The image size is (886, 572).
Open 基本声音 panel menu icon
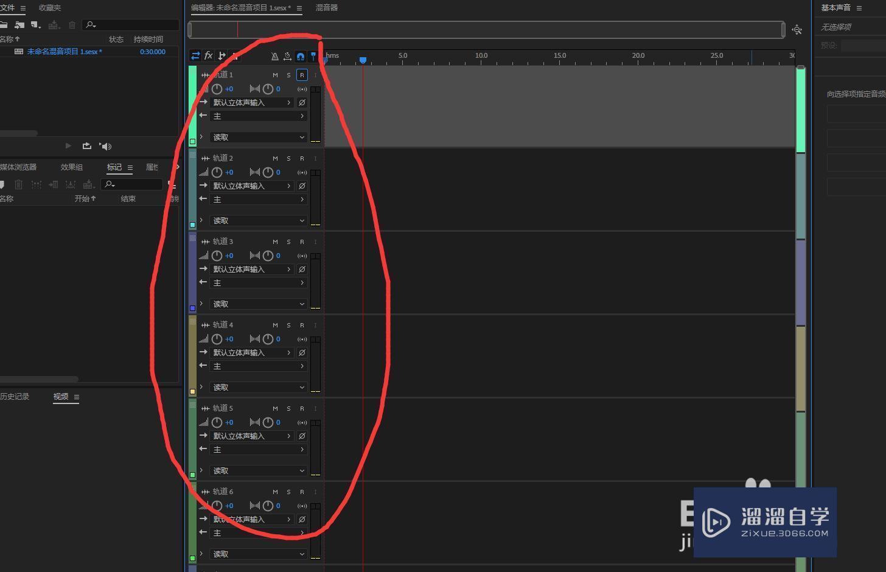(x=859, y=8)
